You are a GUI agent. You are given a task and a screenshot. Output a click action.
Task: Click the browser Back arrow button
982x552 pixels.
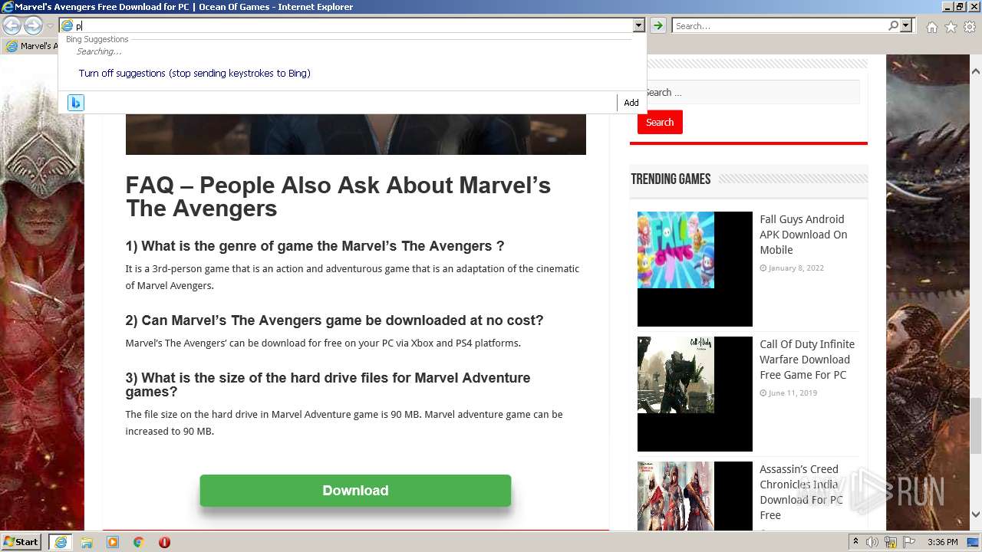[x=12, y=26]
